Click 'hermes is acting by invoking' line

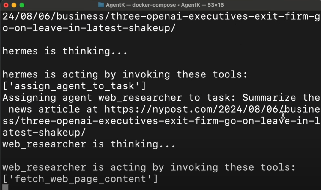[125, 74]
